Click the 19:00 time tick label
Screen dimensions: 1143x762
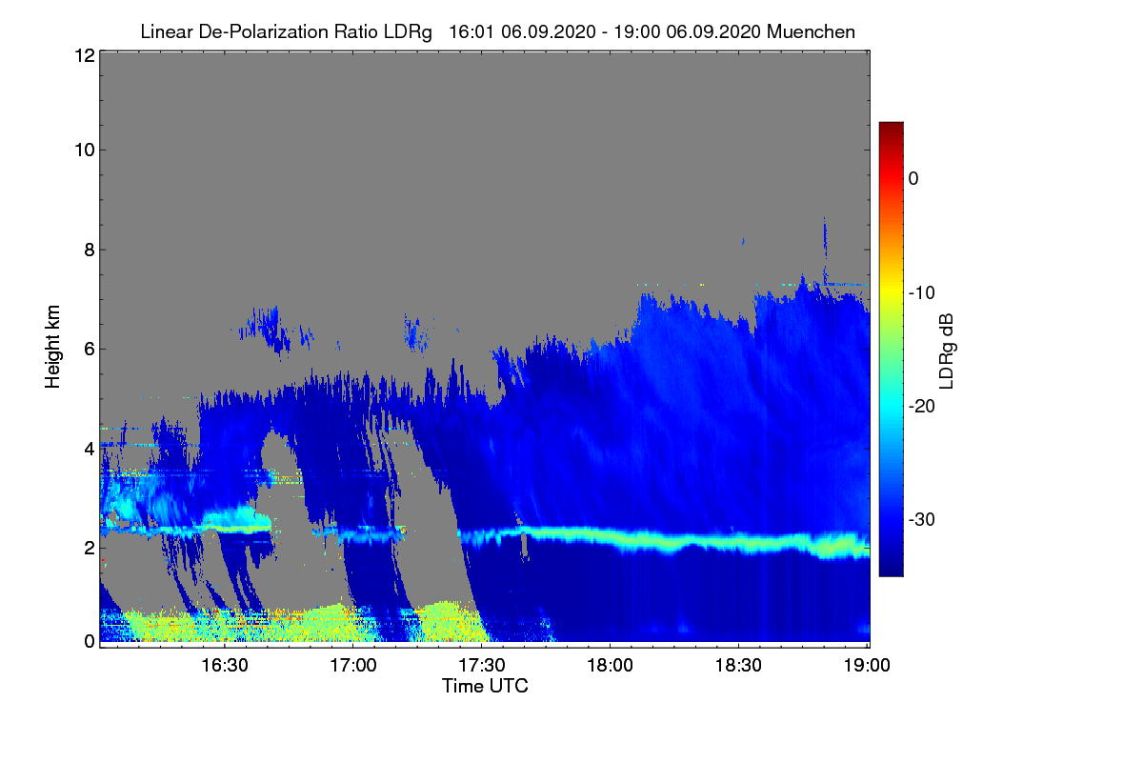coord(866,665)
